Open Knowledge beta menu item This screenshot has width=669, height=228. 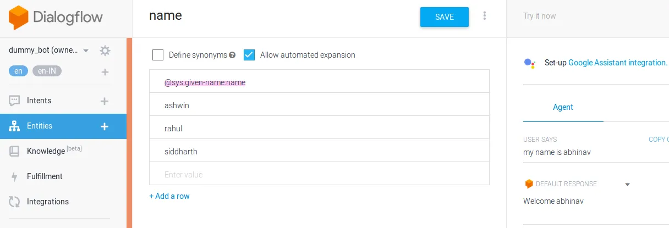click(46, 151)
